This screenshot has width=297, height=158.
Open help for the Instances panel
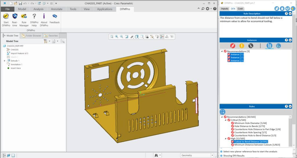click(x=286, y=40)
